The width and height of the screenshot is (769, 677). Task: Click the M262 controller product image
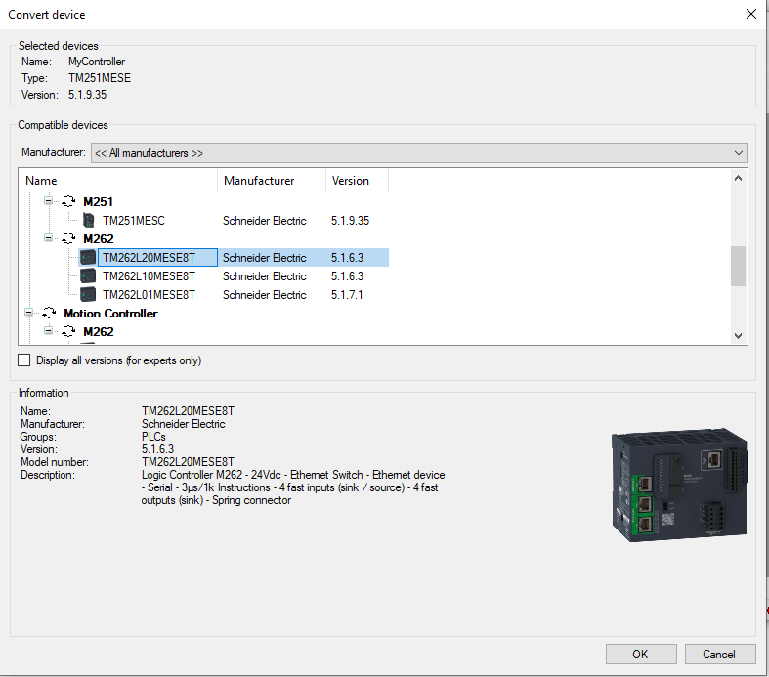679,485
